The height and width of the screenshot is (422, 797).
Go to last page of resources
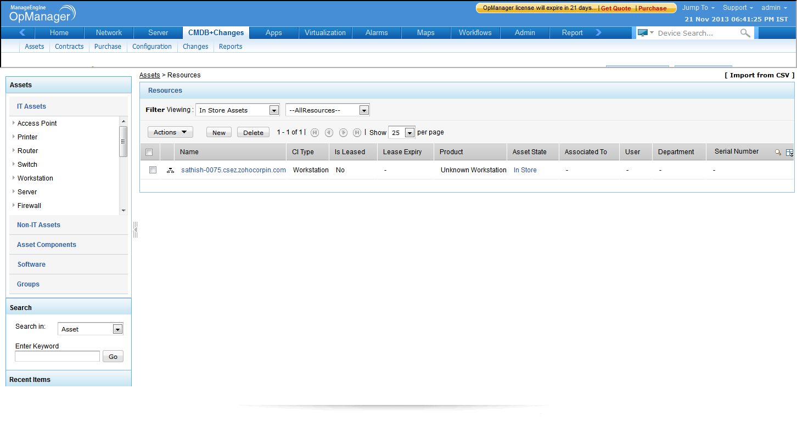[x=357, y=132]
